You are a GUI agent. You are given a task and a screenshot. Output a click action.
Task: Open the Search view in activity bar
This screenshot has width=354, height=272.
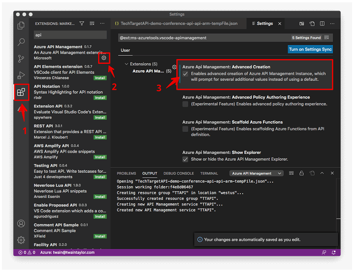(x=21, y=42)
